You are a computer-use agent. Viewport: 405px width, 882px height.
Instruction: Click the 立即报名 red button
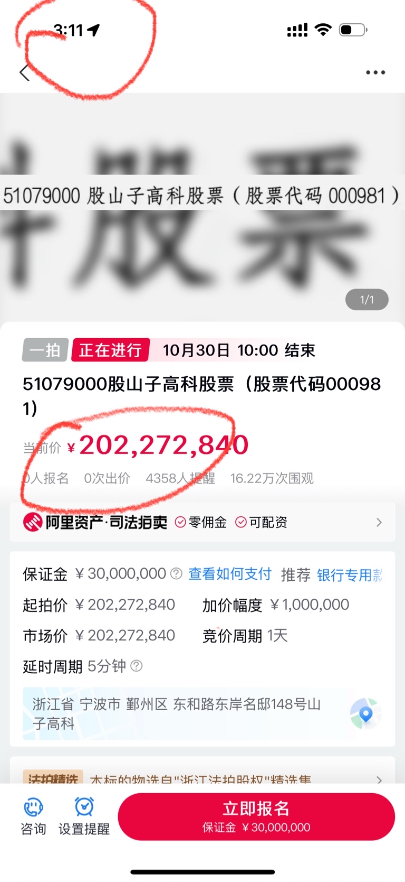256,816
